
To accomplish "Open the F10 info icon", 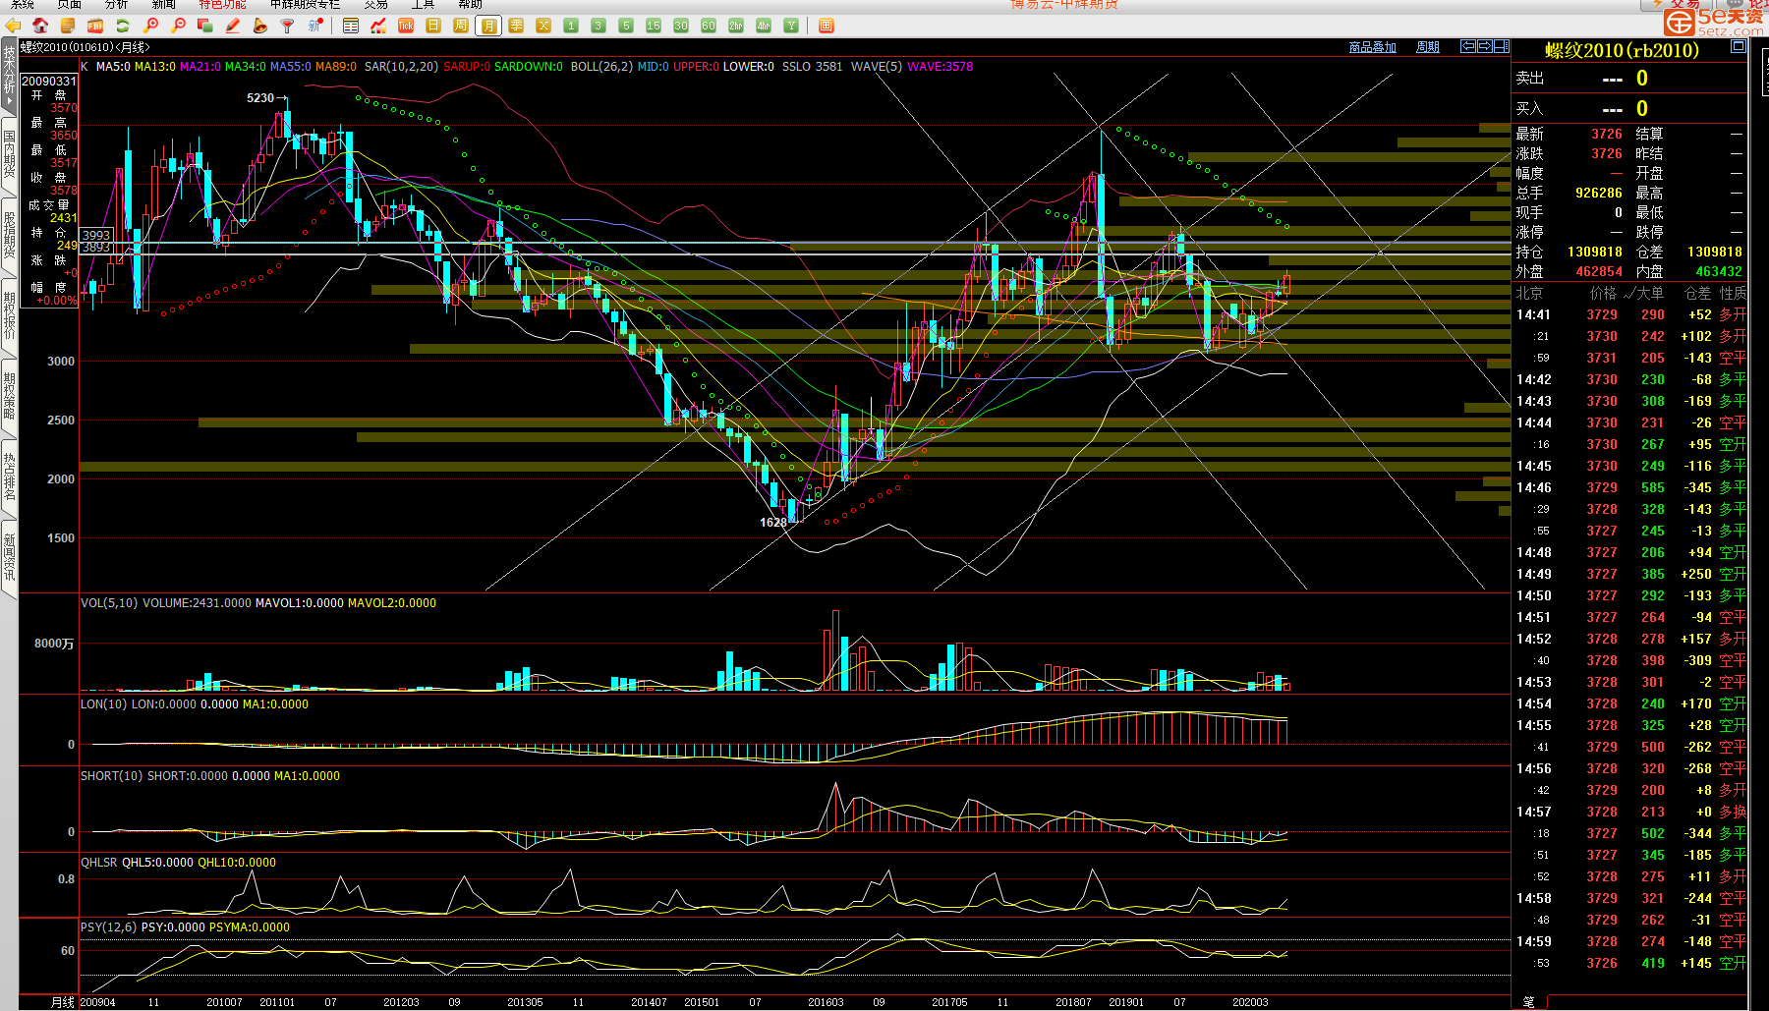I will click(x=95, y=26).
